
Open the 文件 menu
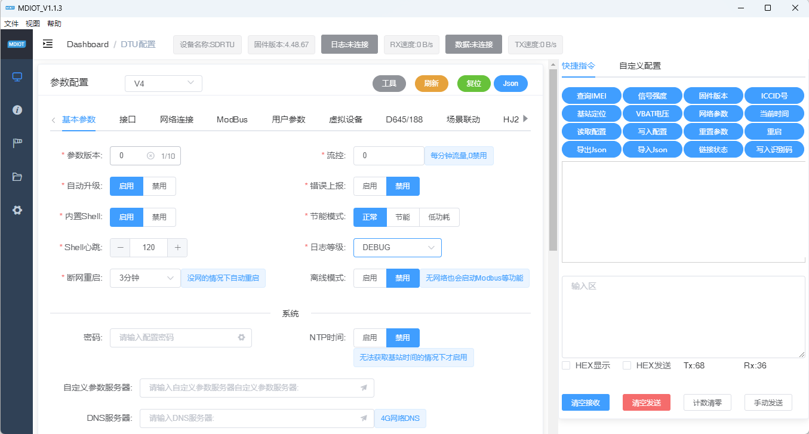pos(11,24)
